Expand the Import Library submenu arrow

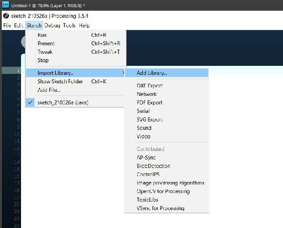pyautogui.click(x=123, y=73)
